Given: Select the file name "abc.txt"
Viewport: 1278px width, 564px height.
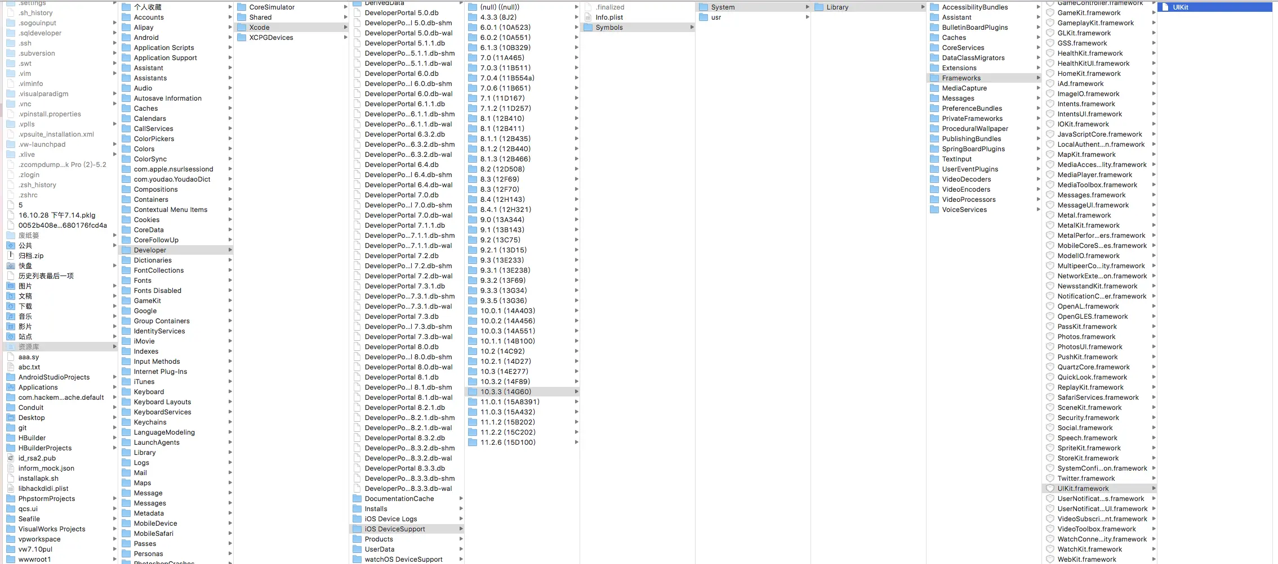Looking at the screenshot, I should point(29,367).
